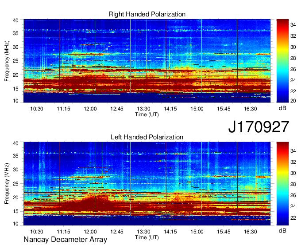Screen dimensions: 301x245
Task: Click the Left Handed Polarization spectrogram image
Action: 147,184
